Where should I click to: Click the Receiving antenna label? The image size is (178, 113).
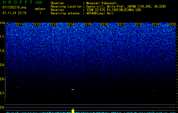click(65, 13)
